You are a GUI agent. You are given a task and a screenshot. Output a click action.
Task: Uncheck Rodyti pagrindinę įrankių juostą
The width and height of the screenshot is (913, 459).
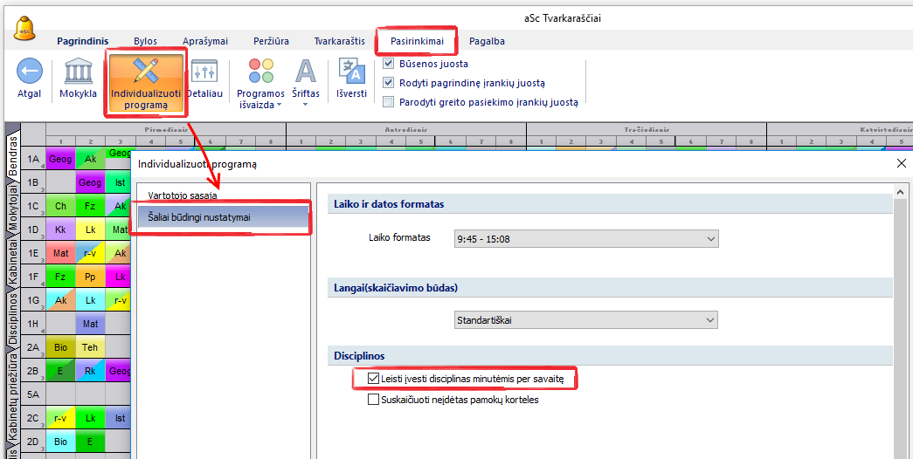[389, 83]
